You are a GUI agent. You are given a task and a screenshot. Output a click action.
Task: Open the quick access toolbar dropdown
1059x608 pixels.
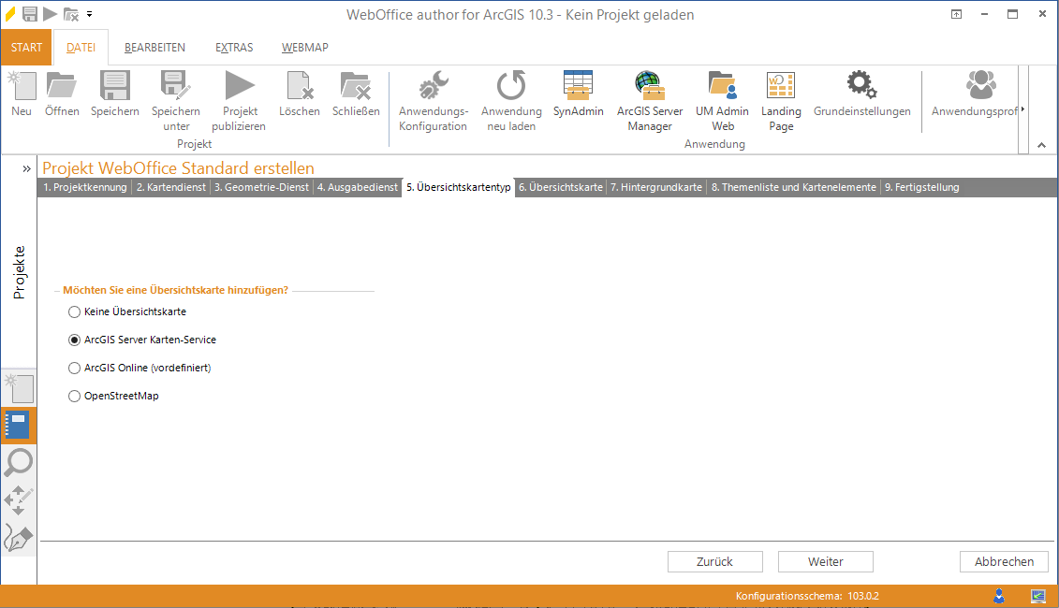(x=90, y=14)
